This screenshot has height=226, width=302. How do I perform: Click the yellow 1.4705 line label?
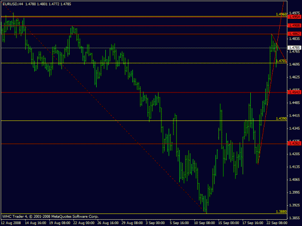point(281,61)
